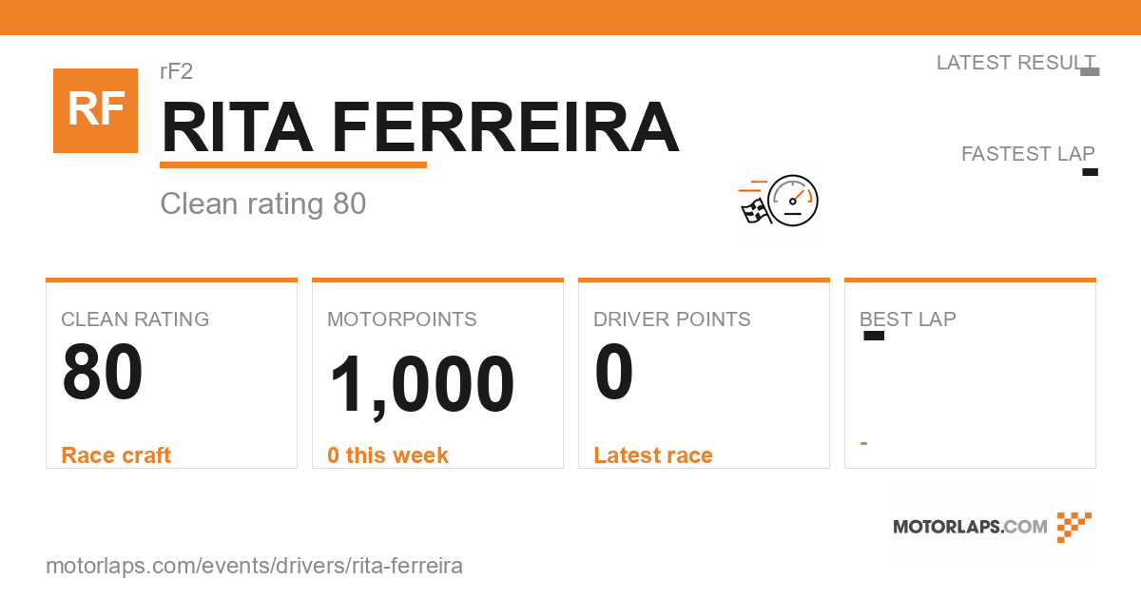Viewport: 1141px width, 599px height.
Task: Click the 0 this week link
Action: click(x=388, y=455)
